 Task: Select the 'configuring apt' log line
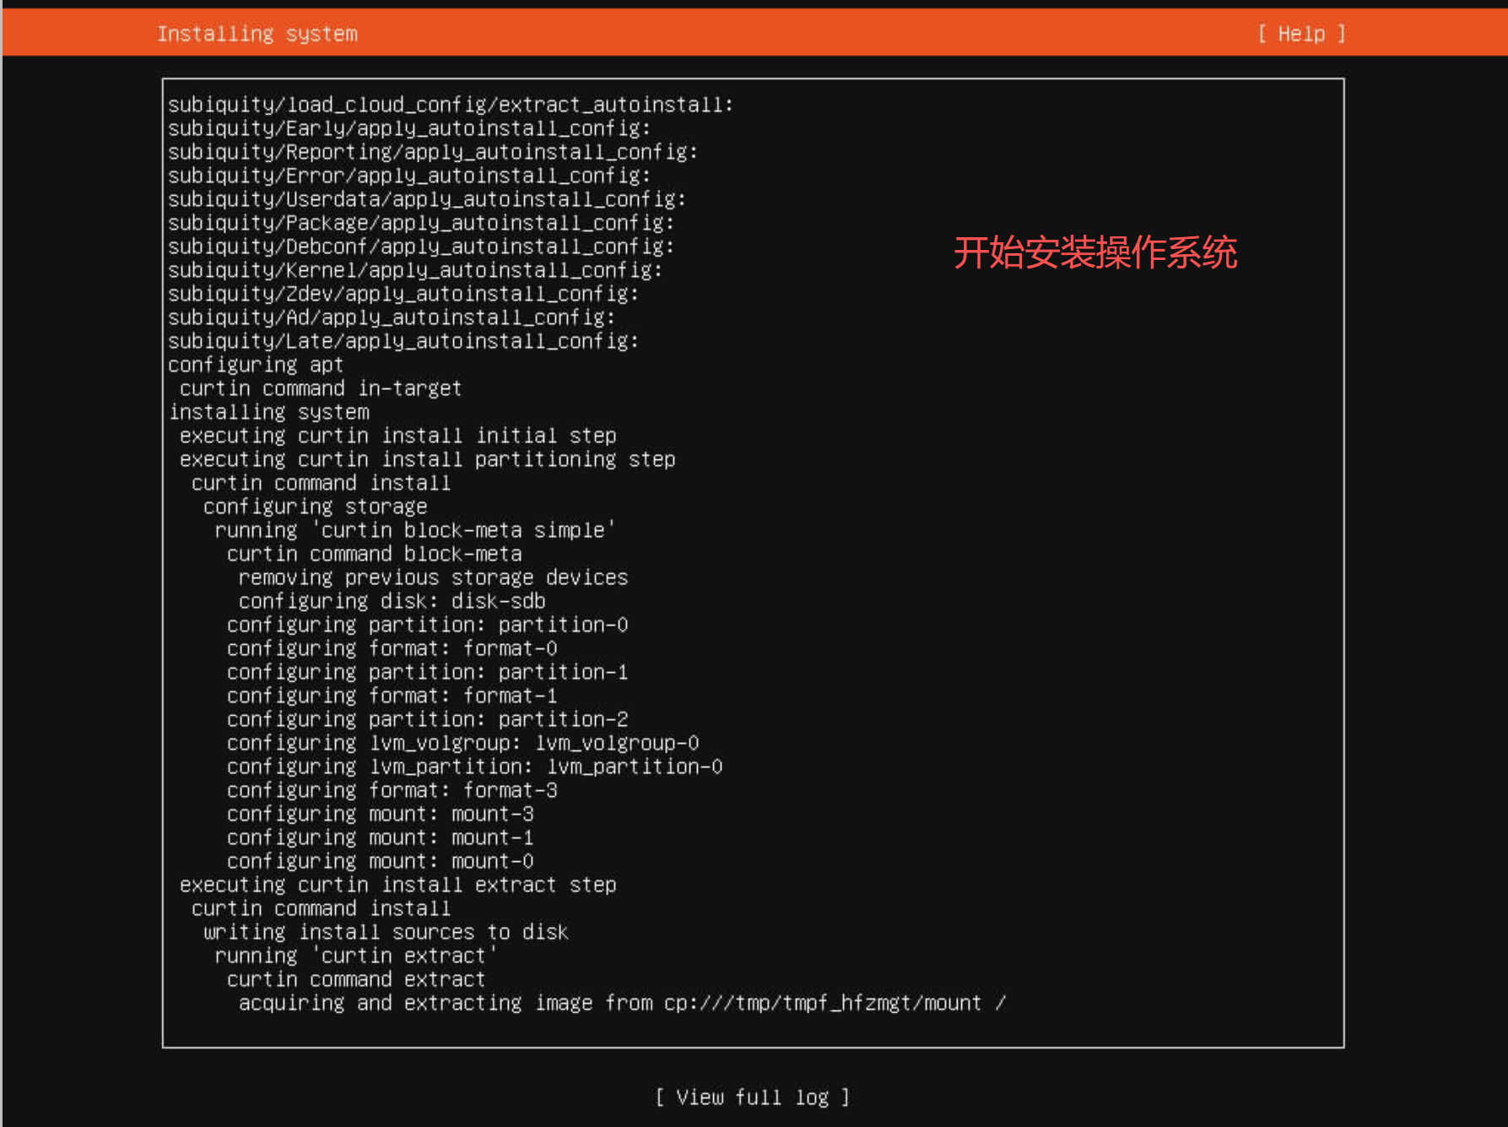255,365
